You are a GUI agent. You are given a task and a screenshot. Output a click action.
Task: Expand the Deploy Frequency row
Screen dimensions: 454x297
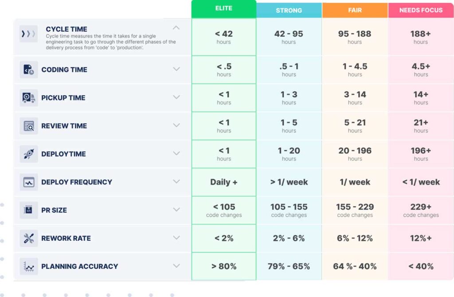tap(176, 181)
